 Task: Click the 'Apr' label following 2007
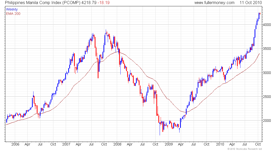pyautogui.click(x=78, y=144)
